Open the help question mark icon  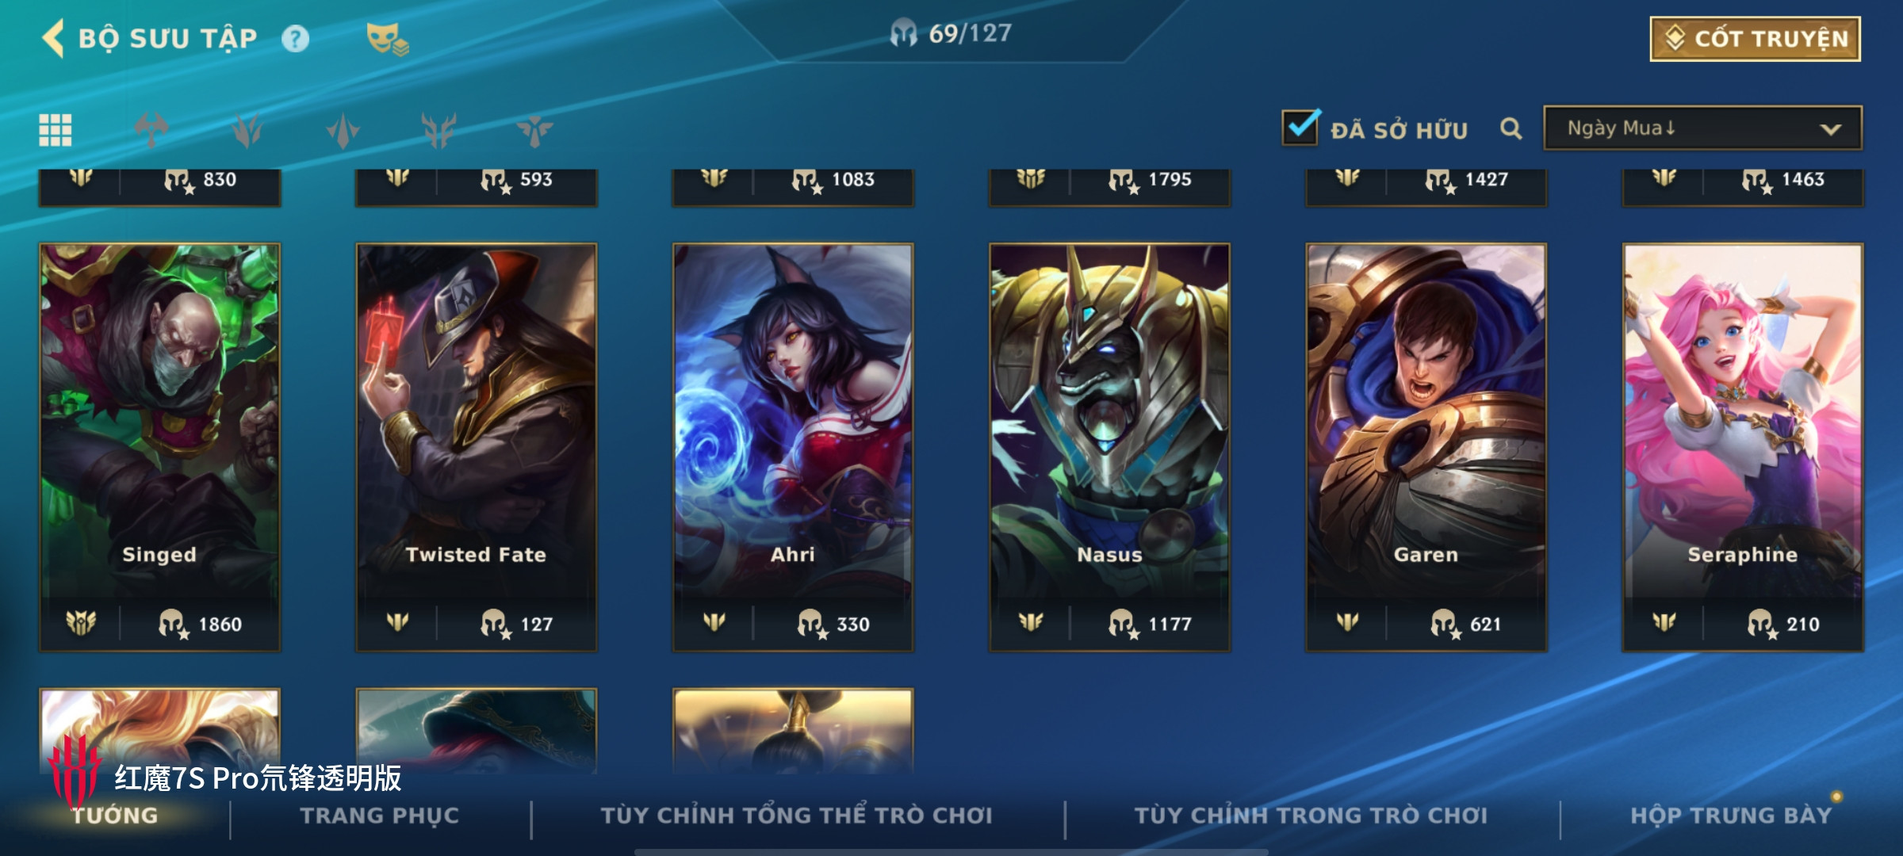click(296, 39)
